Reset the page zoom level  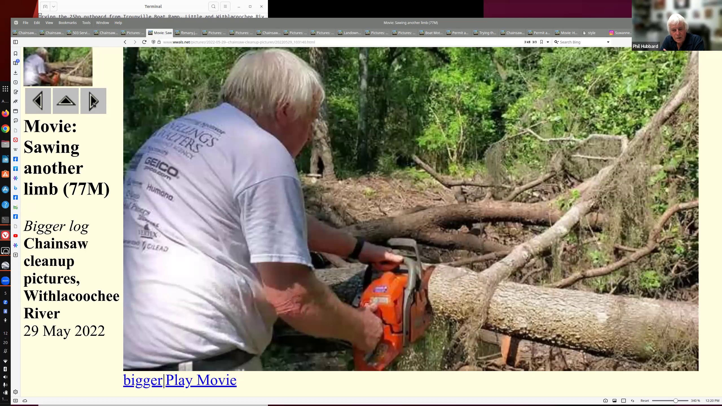[645, 401]
